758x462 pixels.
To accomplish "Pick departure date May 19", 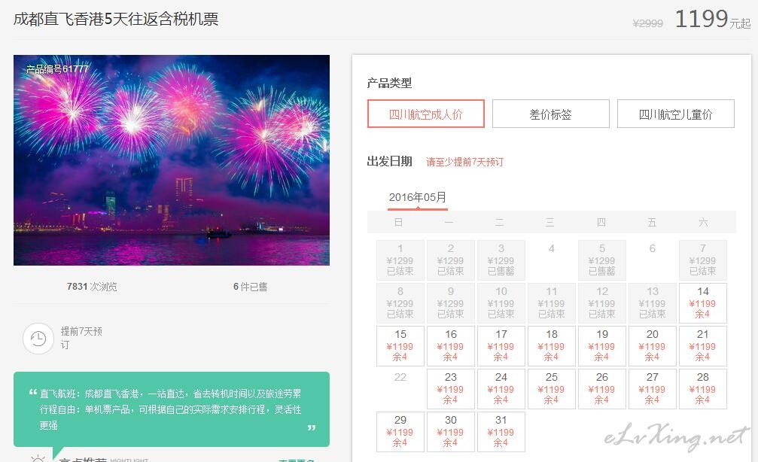I will pos(602,346).
